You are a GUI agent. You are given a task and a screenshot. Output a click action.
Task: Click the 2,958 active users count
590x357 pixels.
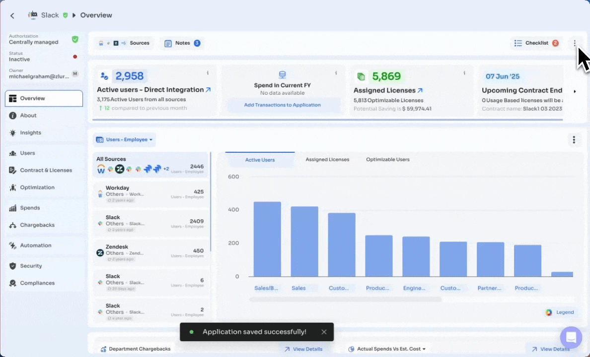(x=130, y=76)
